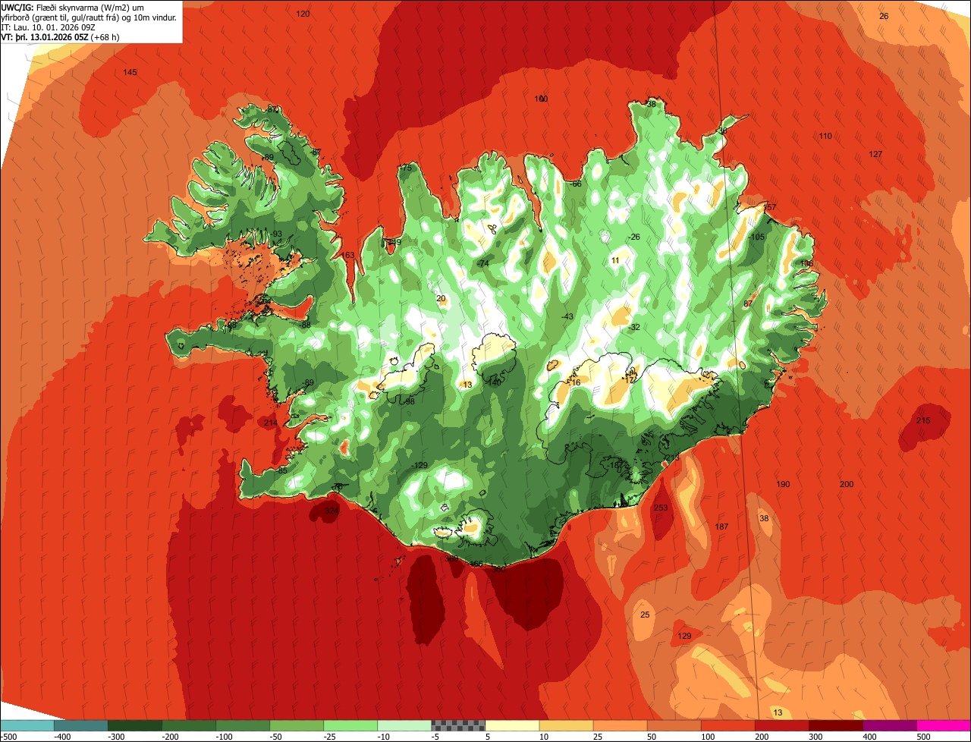The height and width of the screenshot is (742, 971).
Task: Click the map value 120 at top
Action: (303, 14)
